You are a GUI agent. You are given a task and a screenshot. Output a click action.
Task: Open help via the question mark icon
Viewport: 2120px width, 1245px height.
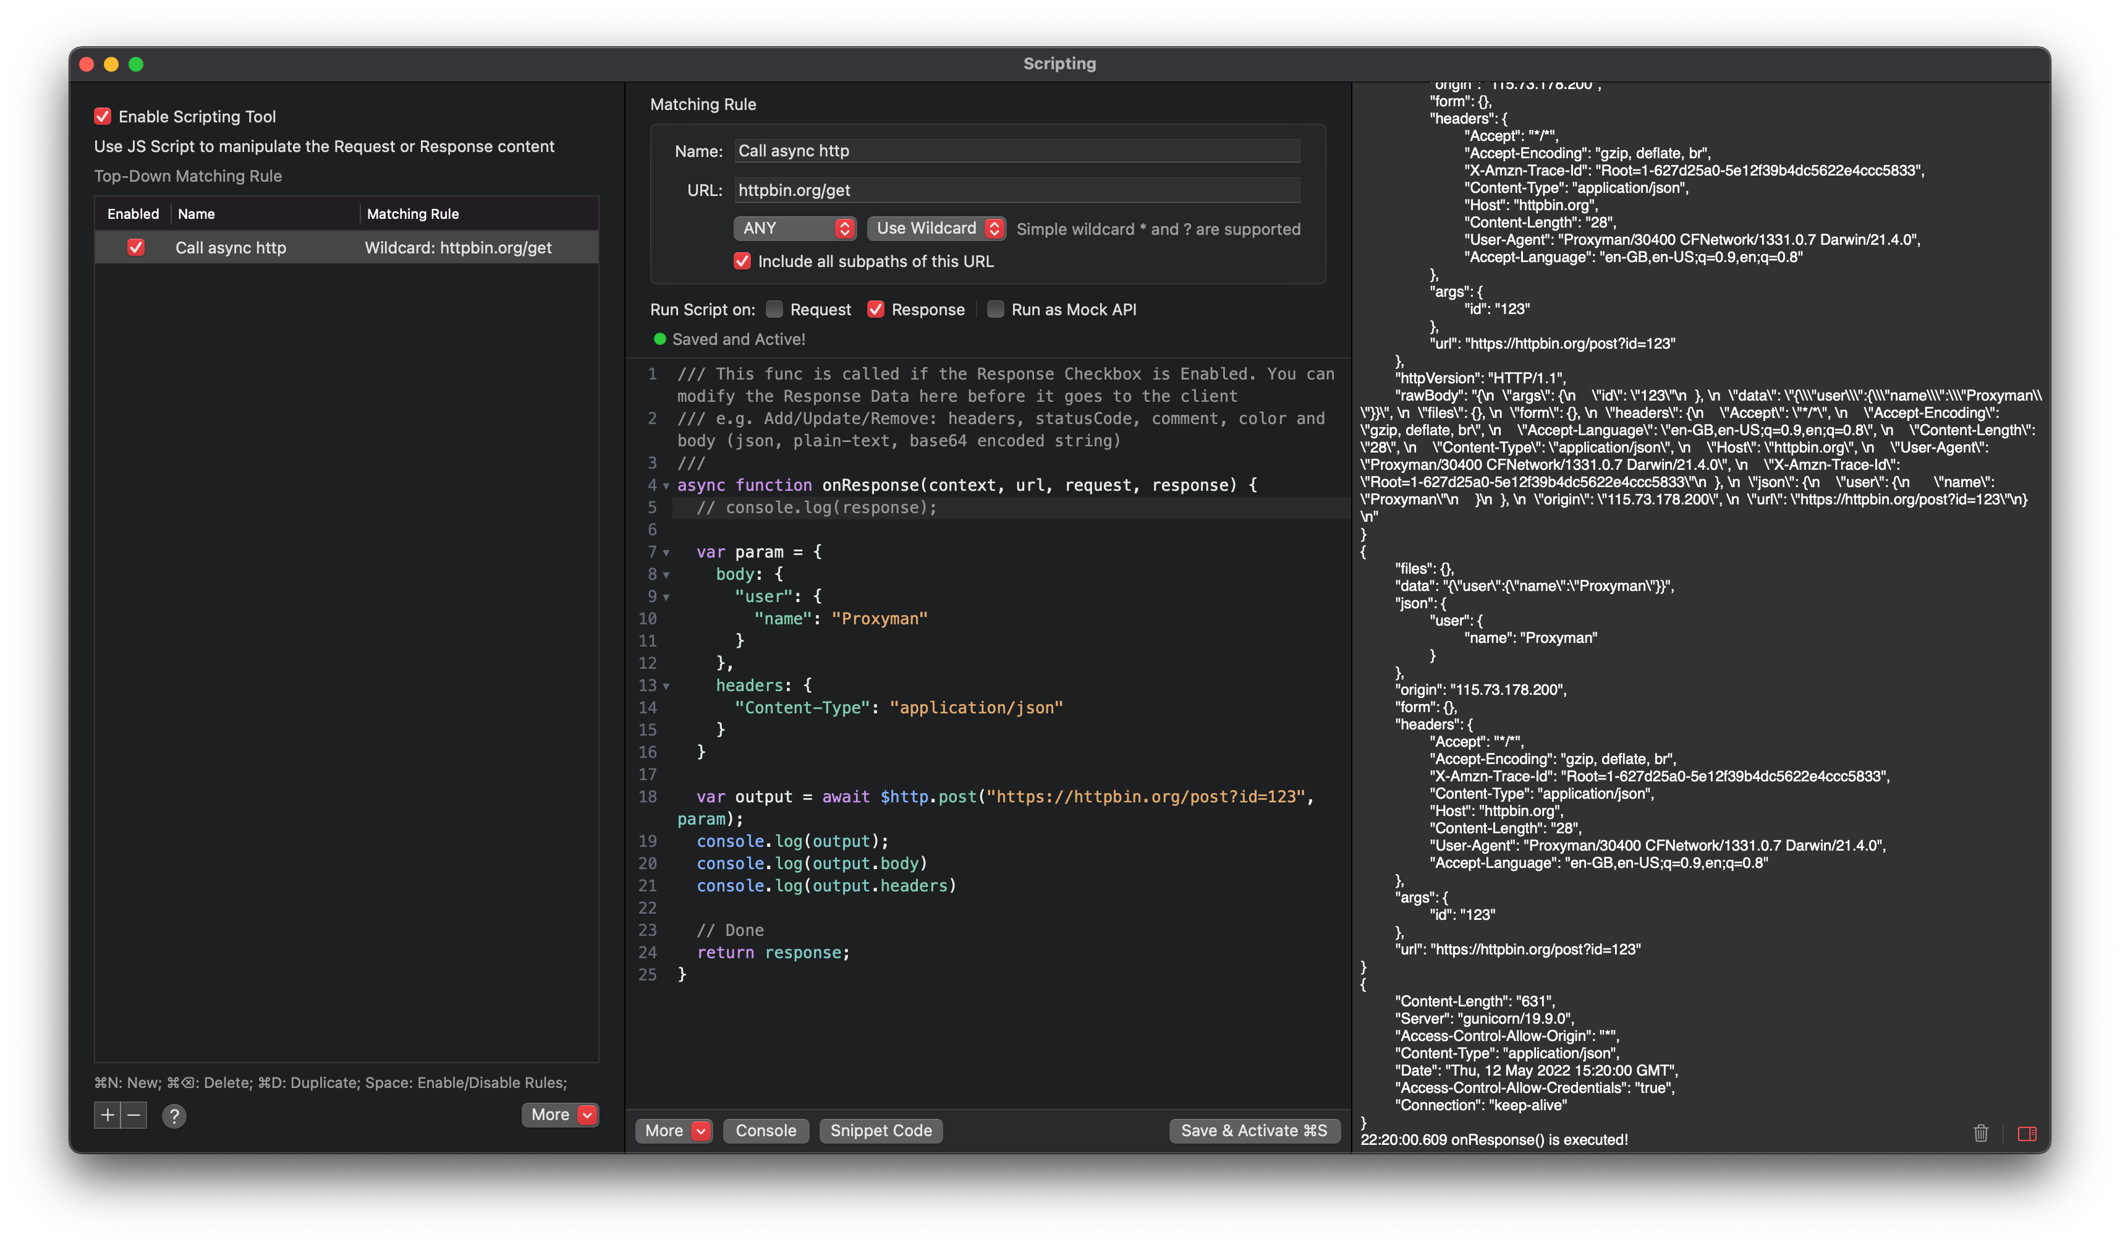tap(174, 1116)
